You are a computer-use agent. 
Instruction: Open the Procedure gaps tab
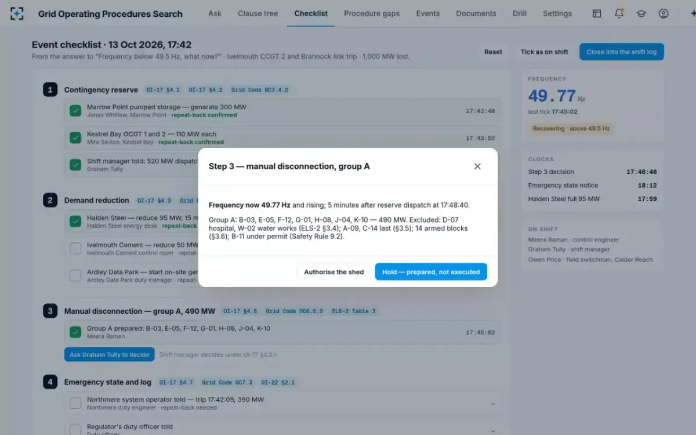[x=372, y=13]
